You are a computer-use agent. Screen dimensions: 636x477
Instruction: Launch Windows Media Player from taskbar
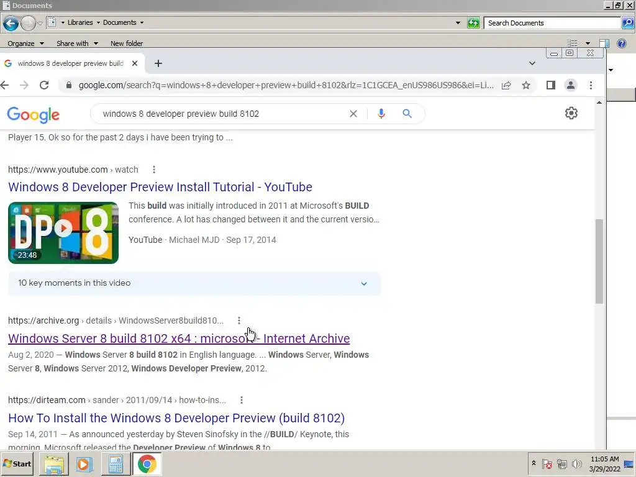(84, 465)
